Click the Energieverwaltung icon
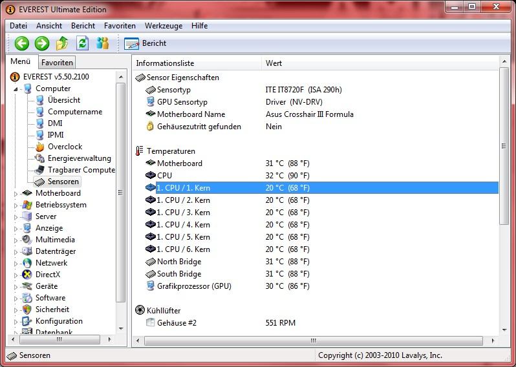The width and height of the screenshot is (516, 367). point(40,158)
